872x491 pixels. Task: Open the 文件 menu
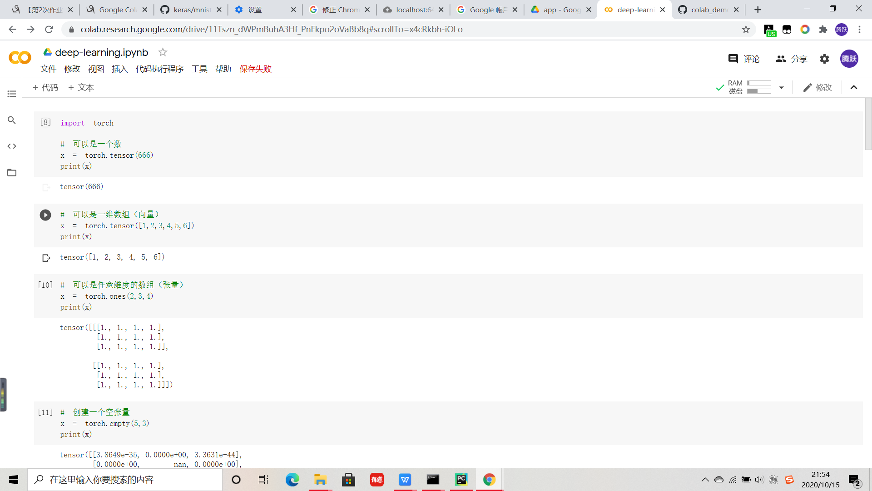[x=48, y=69]
